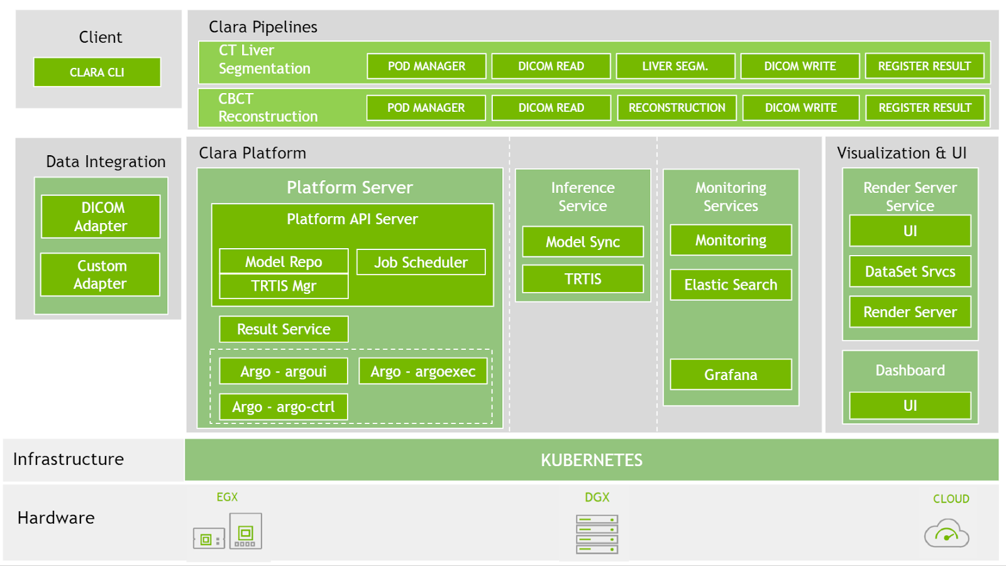Image resolution: width=1006 pixels, height=566 pixels.
Task: Click the DGX text label
Action: 597,497
